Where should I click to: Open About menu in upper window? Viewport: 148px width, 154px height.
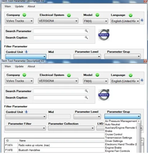(31, 6)
